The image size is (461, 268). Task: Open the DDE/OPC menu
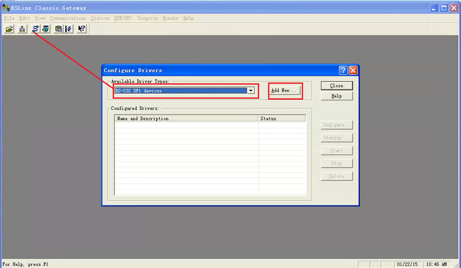tap(123, 18)
